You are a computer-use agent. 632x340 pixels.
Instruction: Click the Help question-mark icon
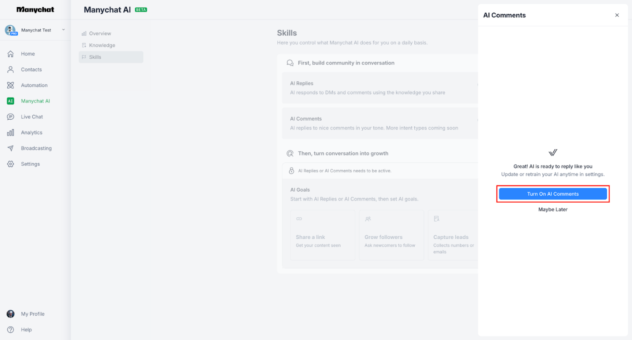click(10, 329)
